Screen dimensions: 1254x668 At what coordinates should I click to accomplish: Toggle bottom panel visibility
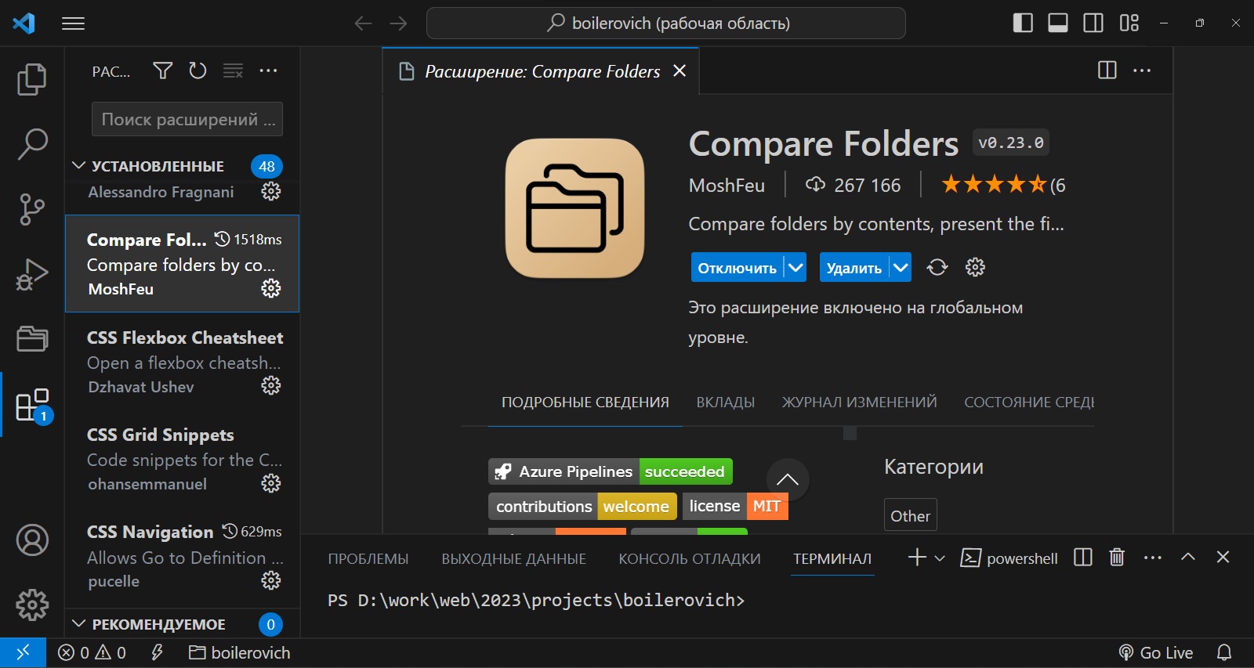point(1058,23)
